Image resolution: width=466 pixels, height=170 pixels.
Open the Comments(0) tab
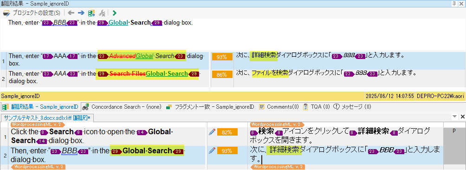(279, 107)
